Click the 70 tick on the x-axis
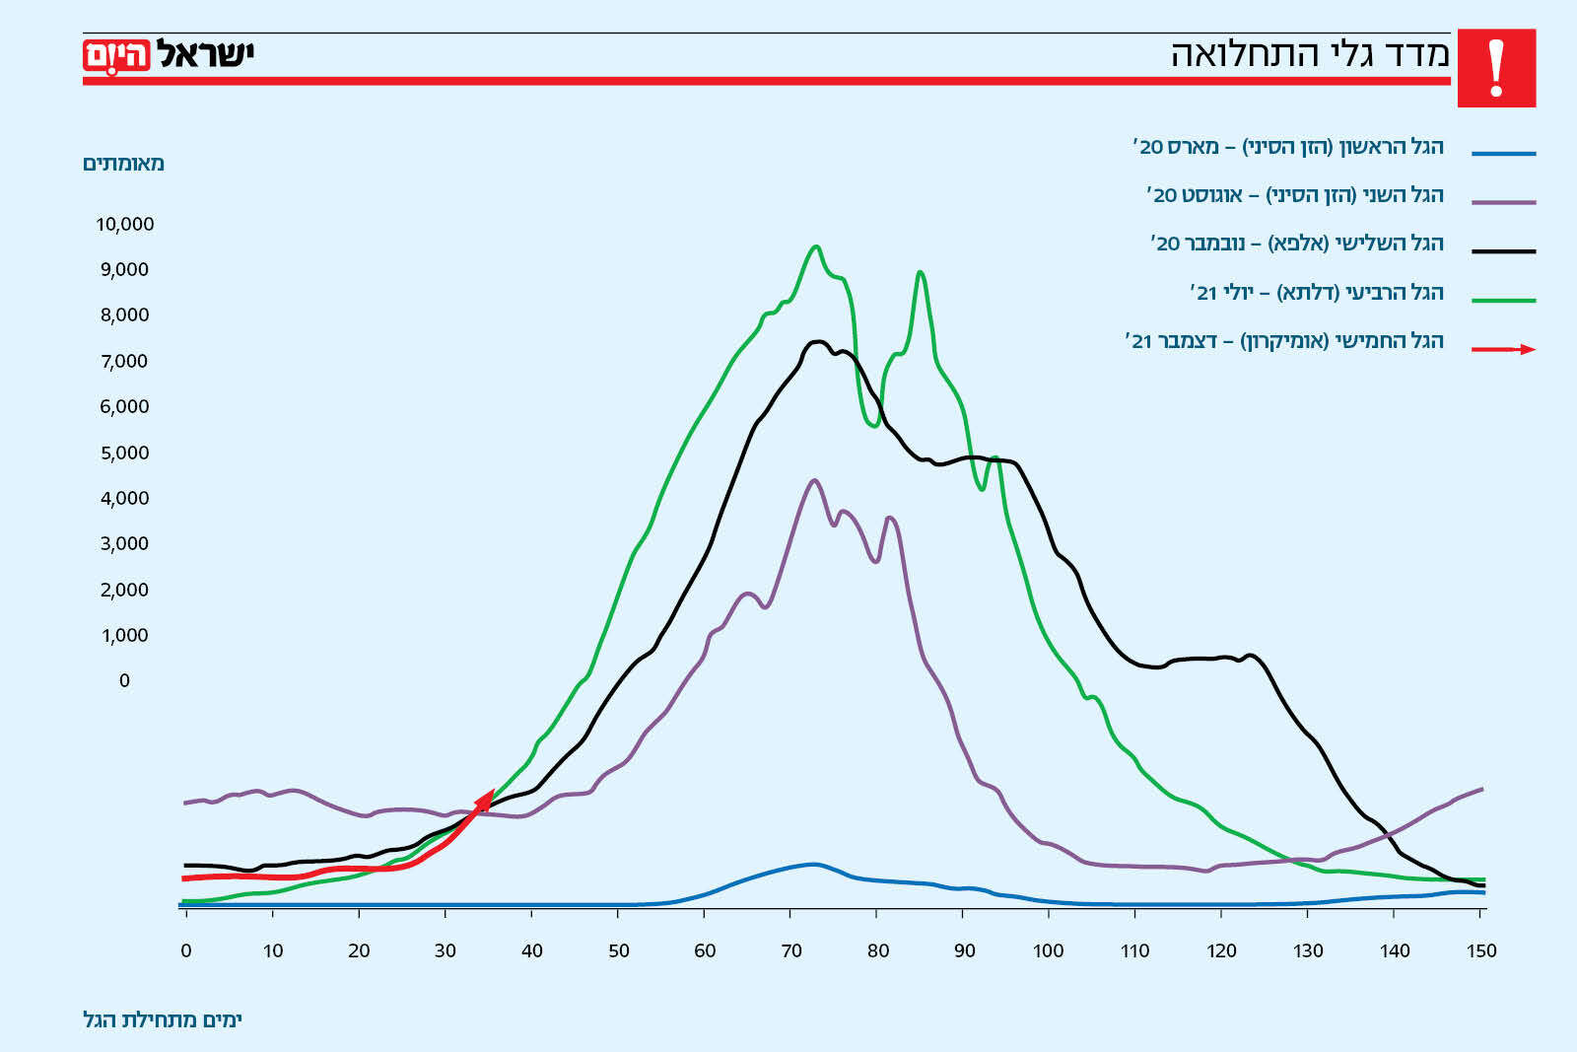The height and width of the screenshot is (1052, 1577). click(791, 950)
